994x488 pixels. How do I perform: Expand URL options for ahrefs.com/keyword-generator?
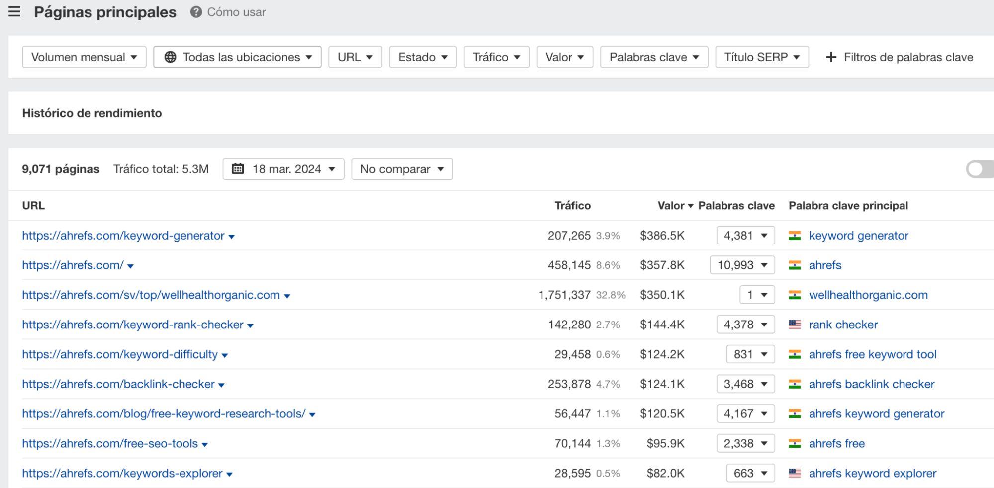(x=232, y=237)
